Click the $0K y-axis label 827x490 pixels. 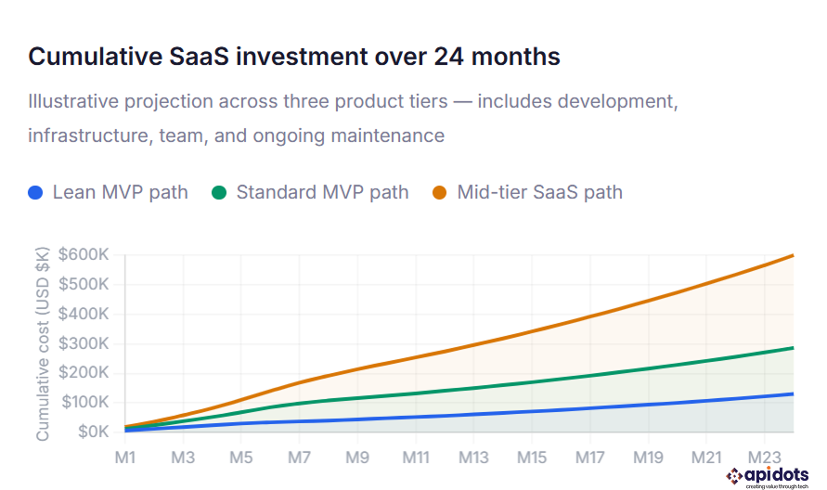click(x=91, y=432)
